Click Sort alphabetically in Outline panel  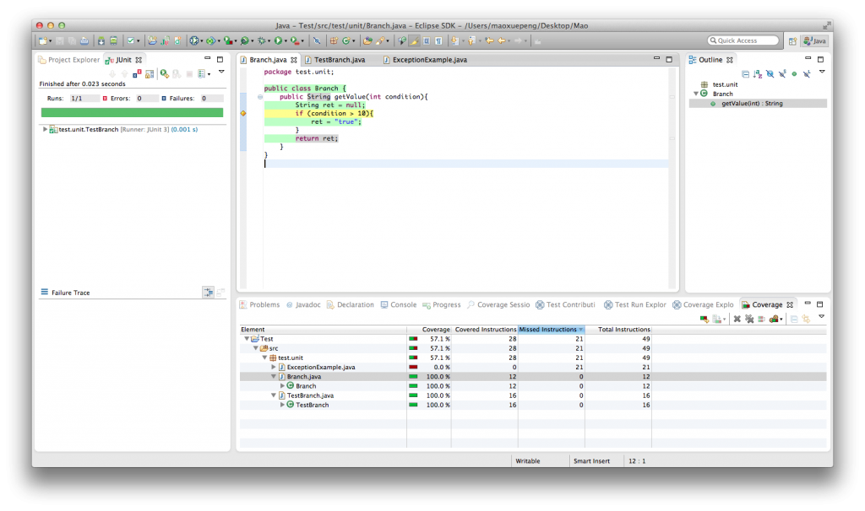tap(757, 74)
